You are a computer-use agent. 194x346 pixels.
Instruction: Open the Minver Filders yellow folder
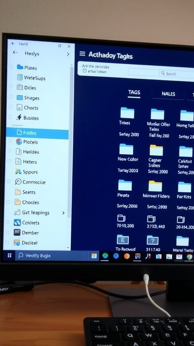click(x=155, y=186)
